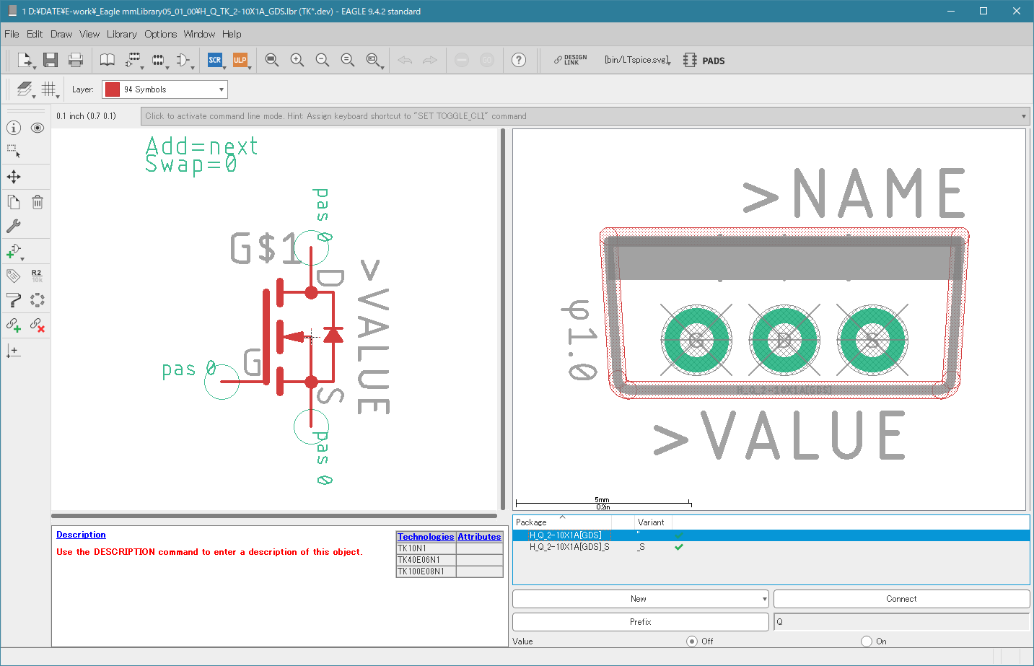Set Value radio button to On

coord(867,641)
